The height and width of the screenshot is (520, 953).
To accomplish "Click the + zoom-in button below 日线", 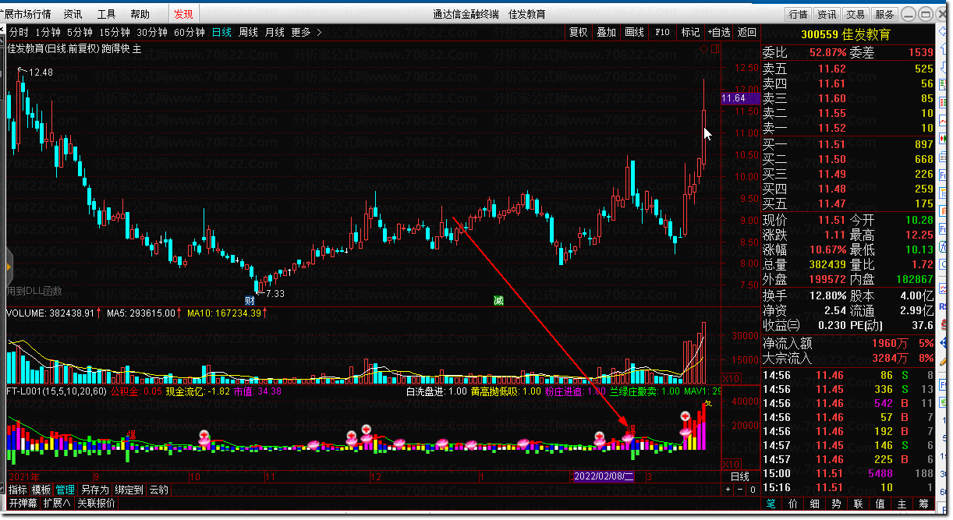I will coord(728,490).
